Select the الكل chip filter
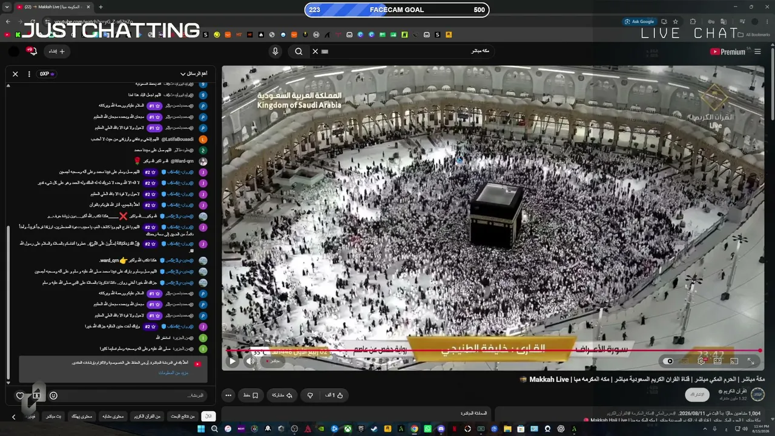 (208, 416)
